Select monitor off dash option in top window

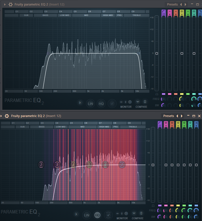[x=121, y=102]
